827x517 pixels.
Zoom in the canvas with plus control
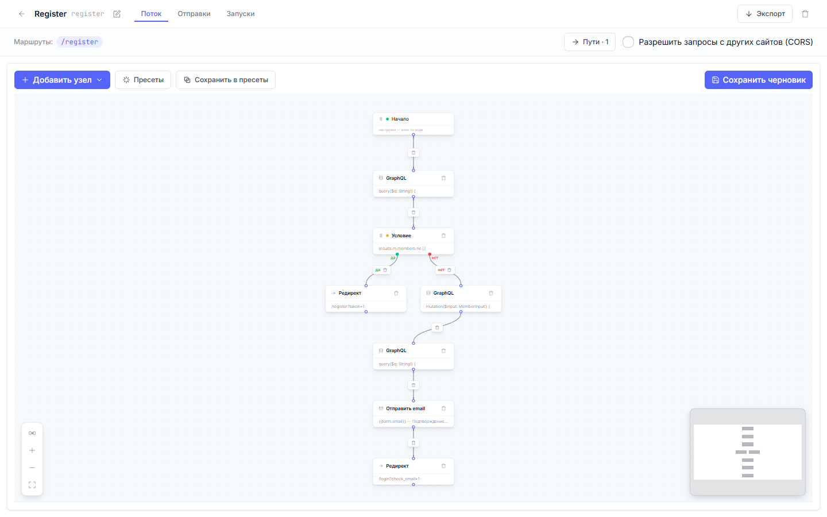32,450
